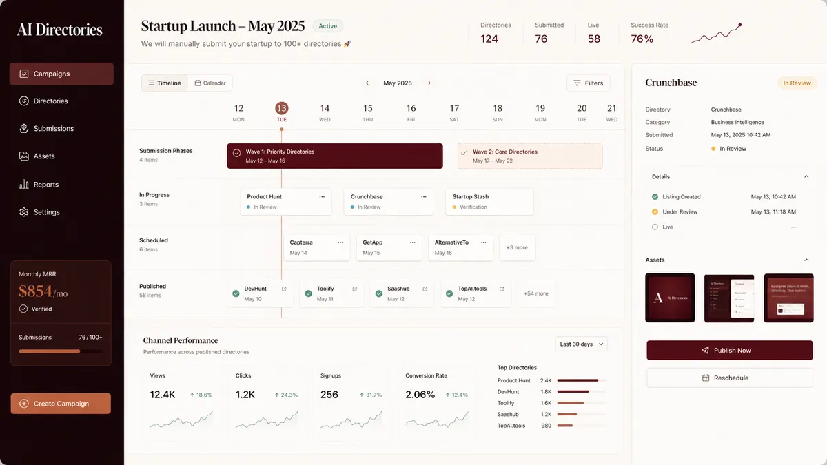The width and height of the screenshot is (827, 465).
Task: Click the plus icon on Create Campaign
Action: (x=24, y=404)
